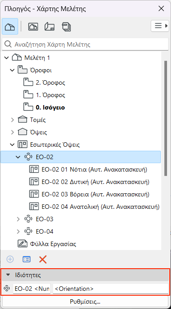The height and width of the screenshot is (309, 171).
Task: Select the ΕΟ-03 group
Action: (x=44, y=219)
